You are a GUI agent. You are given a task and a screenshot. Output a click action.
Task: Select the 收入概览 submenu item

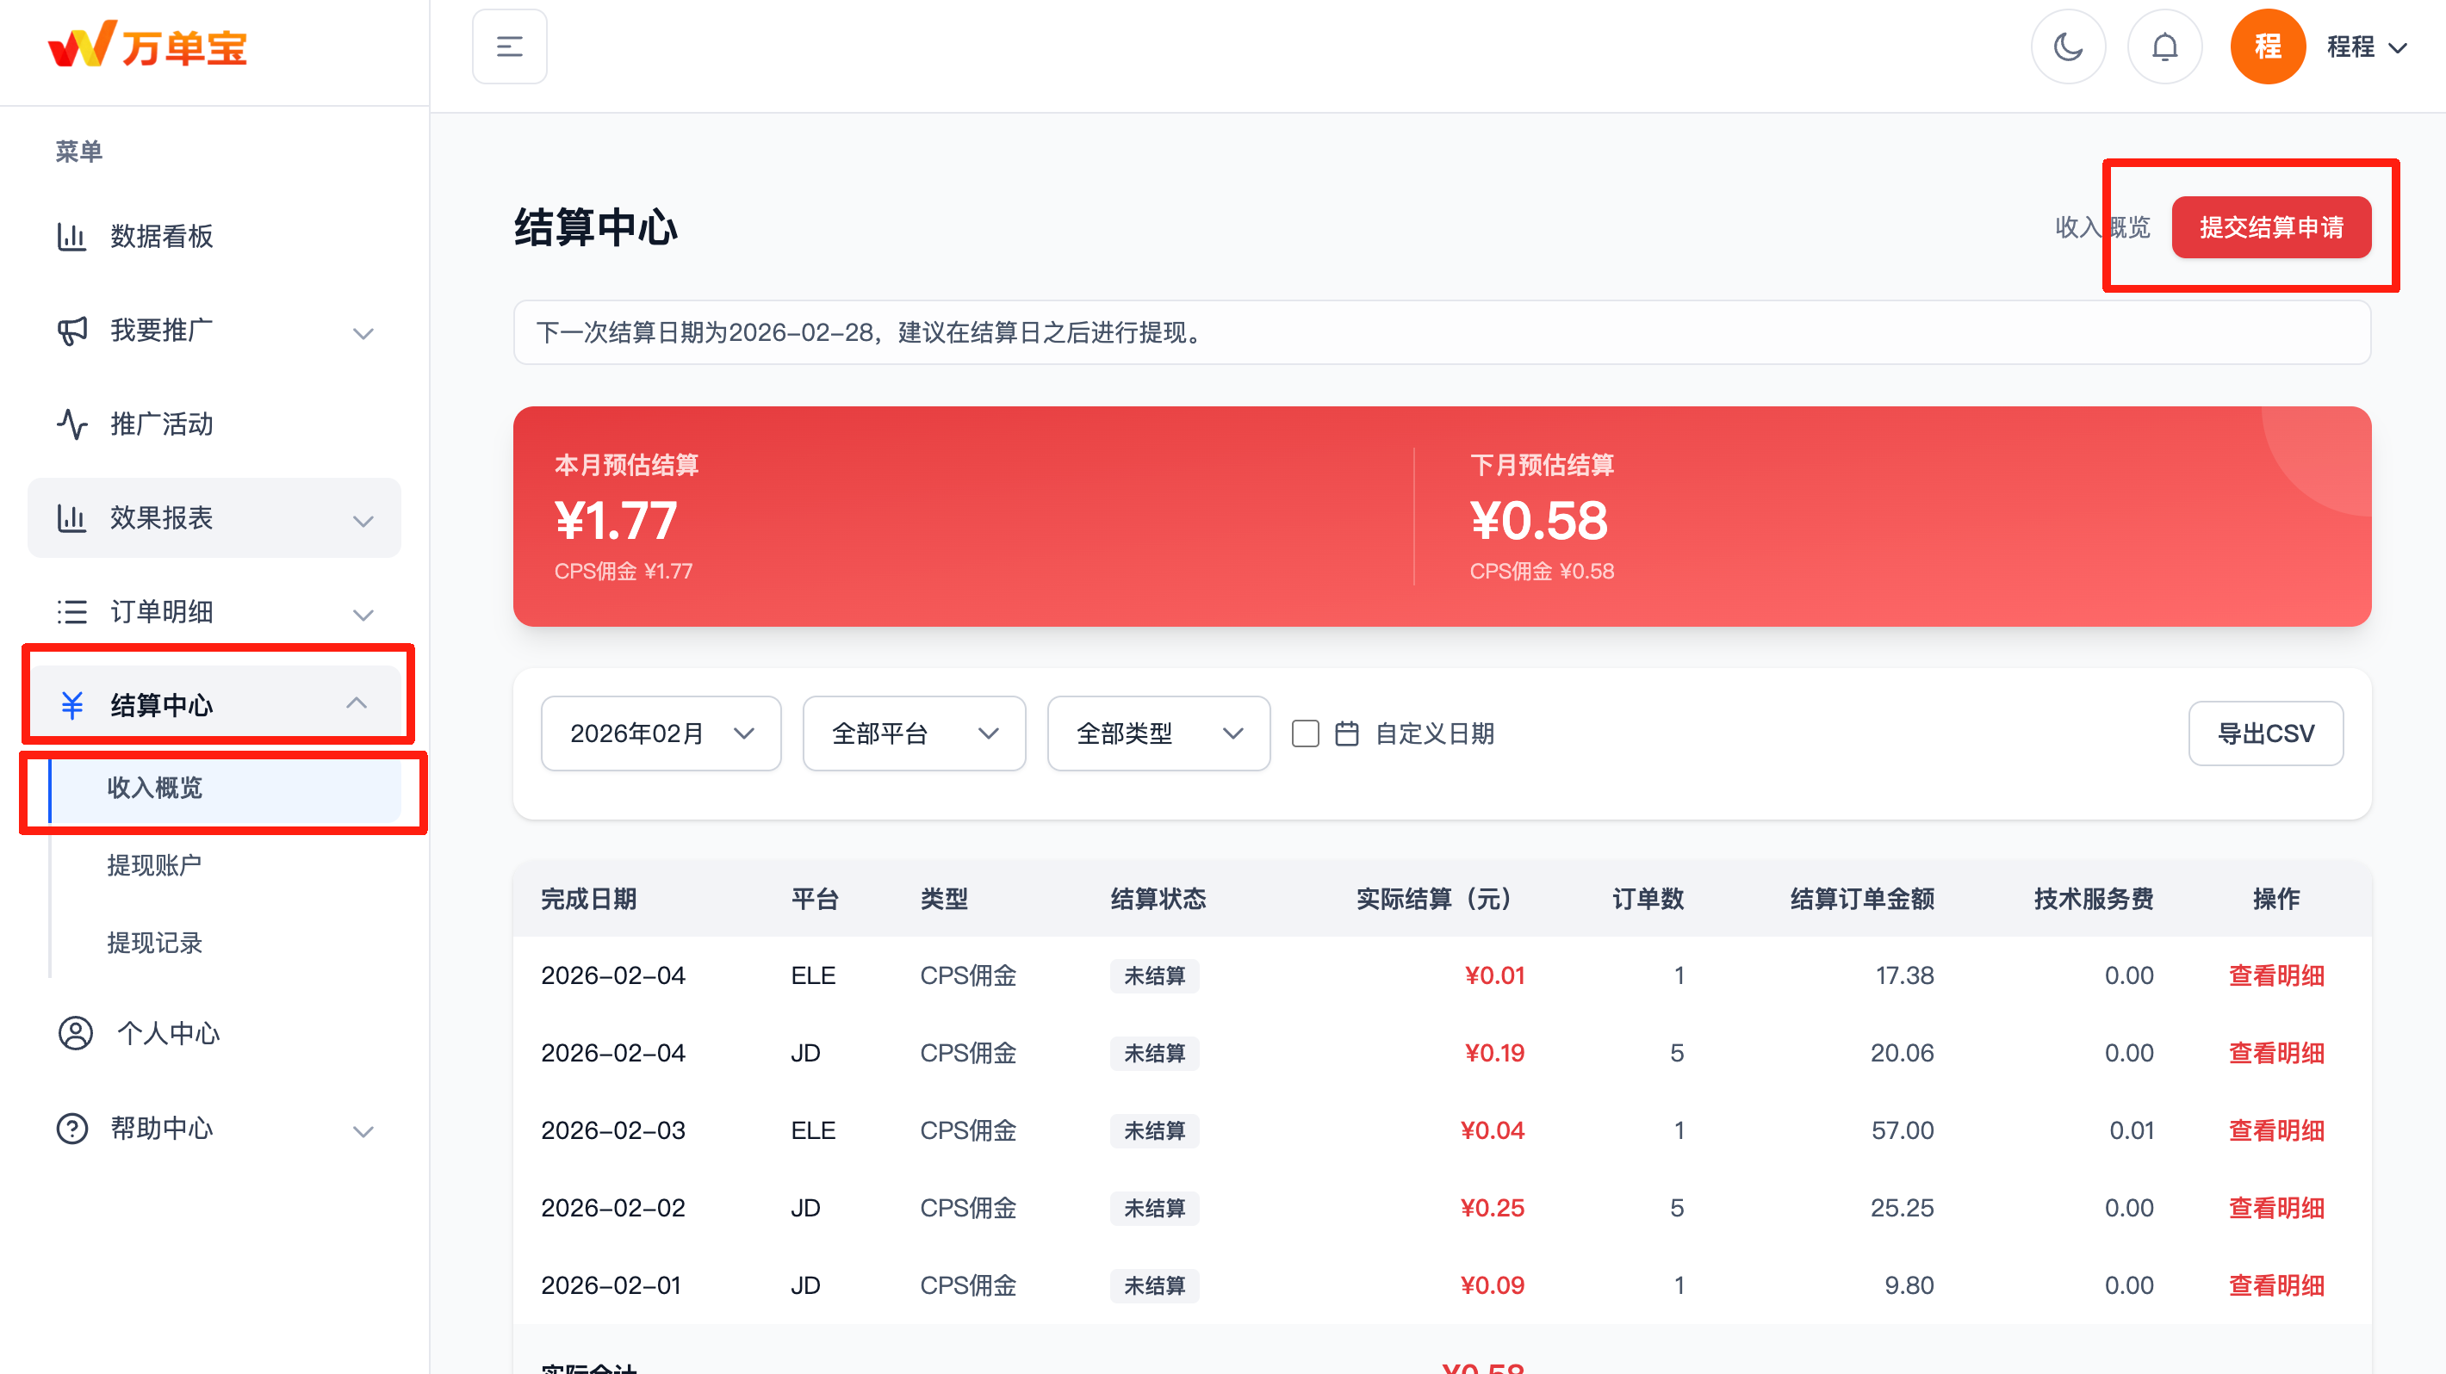(225, 788)
